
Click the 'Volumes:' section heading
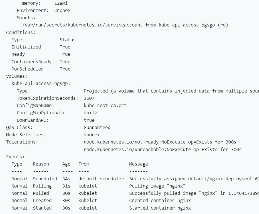click(x=17, y=76)
